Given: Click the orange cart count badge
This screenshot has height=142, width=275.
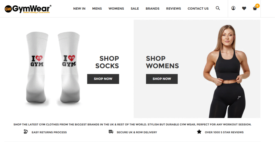Looking at the screenshot, I should 257,6.
